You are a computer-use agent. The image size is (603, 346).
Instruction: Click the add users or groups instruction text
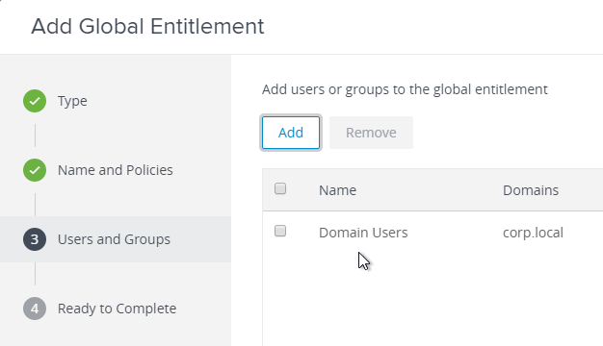click(x=405, y=89)
